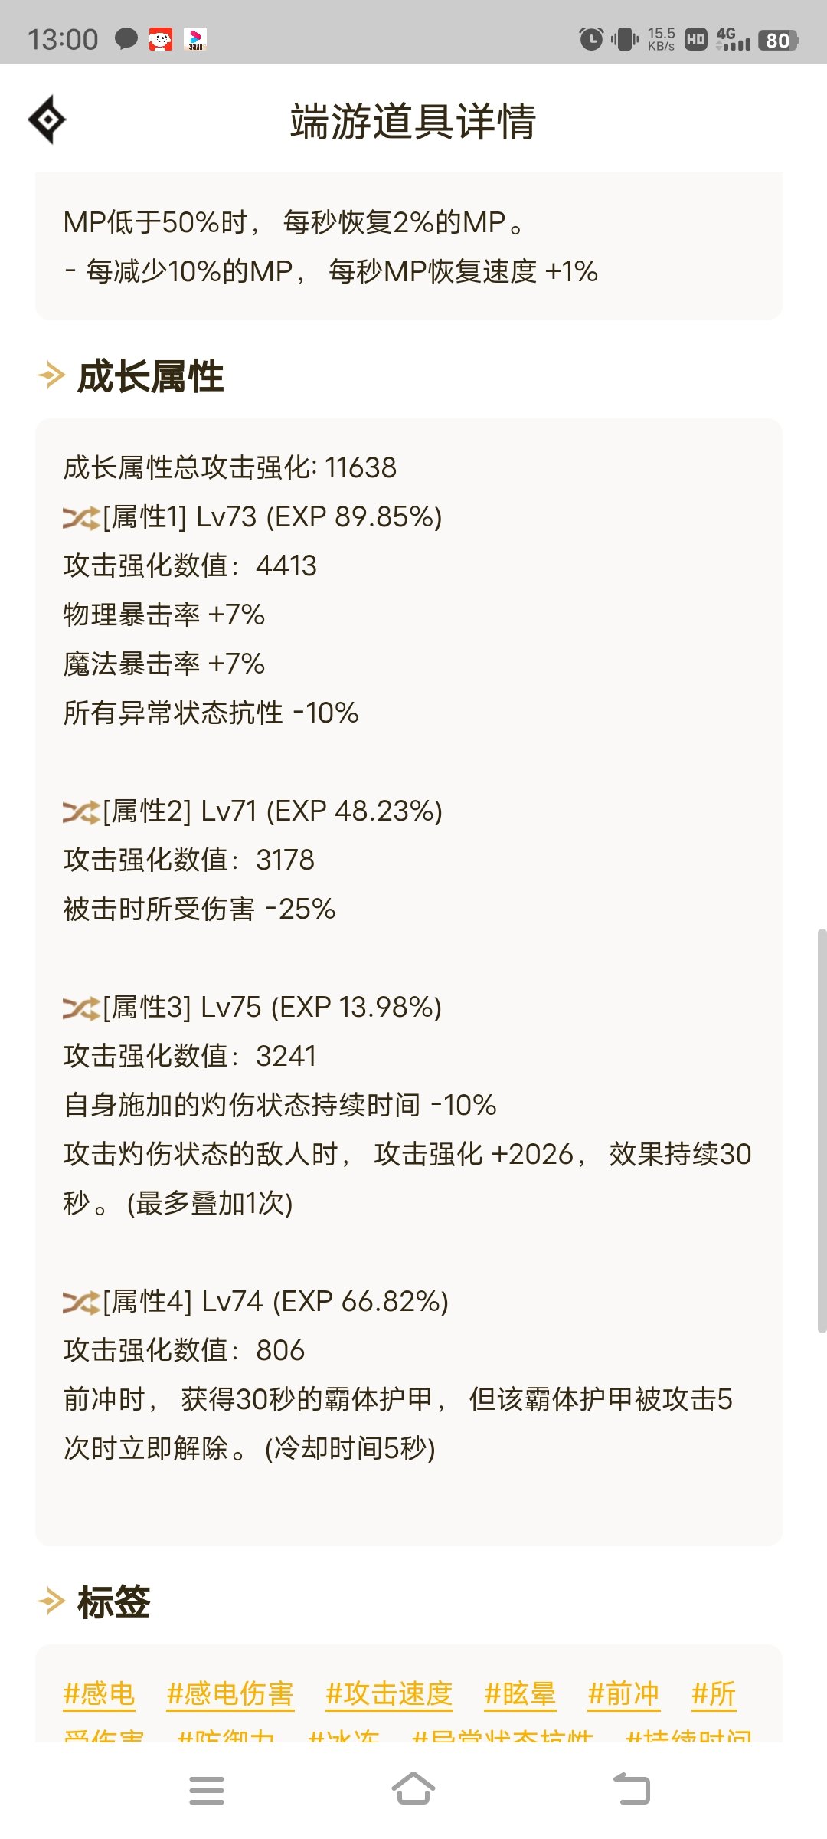This screenshot has height=1839, width=827.
Task: Click the vertical scrollbar on right edge
Action: 822,1131
